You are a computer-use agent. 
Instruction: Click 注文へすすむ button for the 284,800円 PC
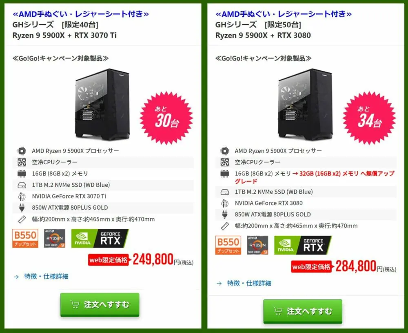(x=303, y=311)
